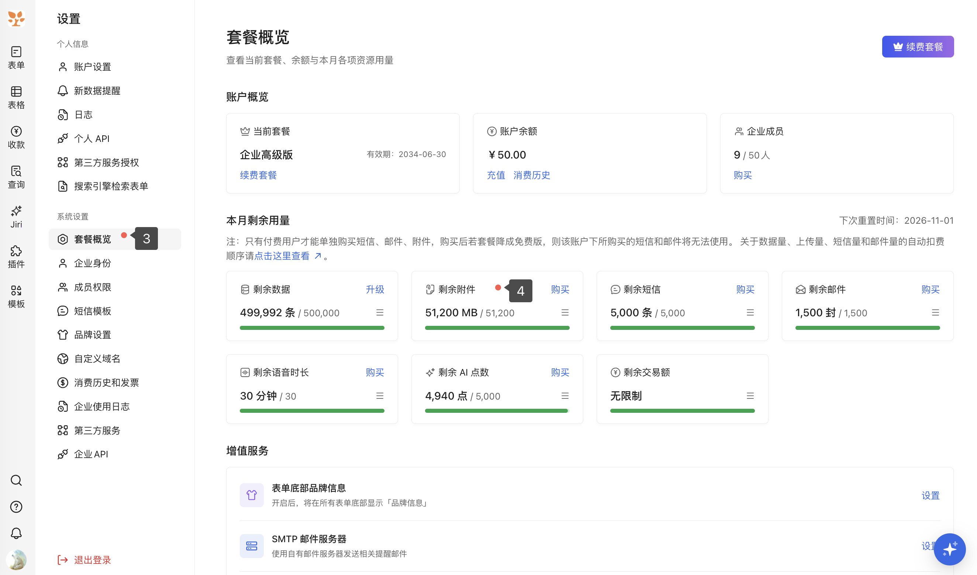Open 查询 in the left rail

tap(16, 177)
